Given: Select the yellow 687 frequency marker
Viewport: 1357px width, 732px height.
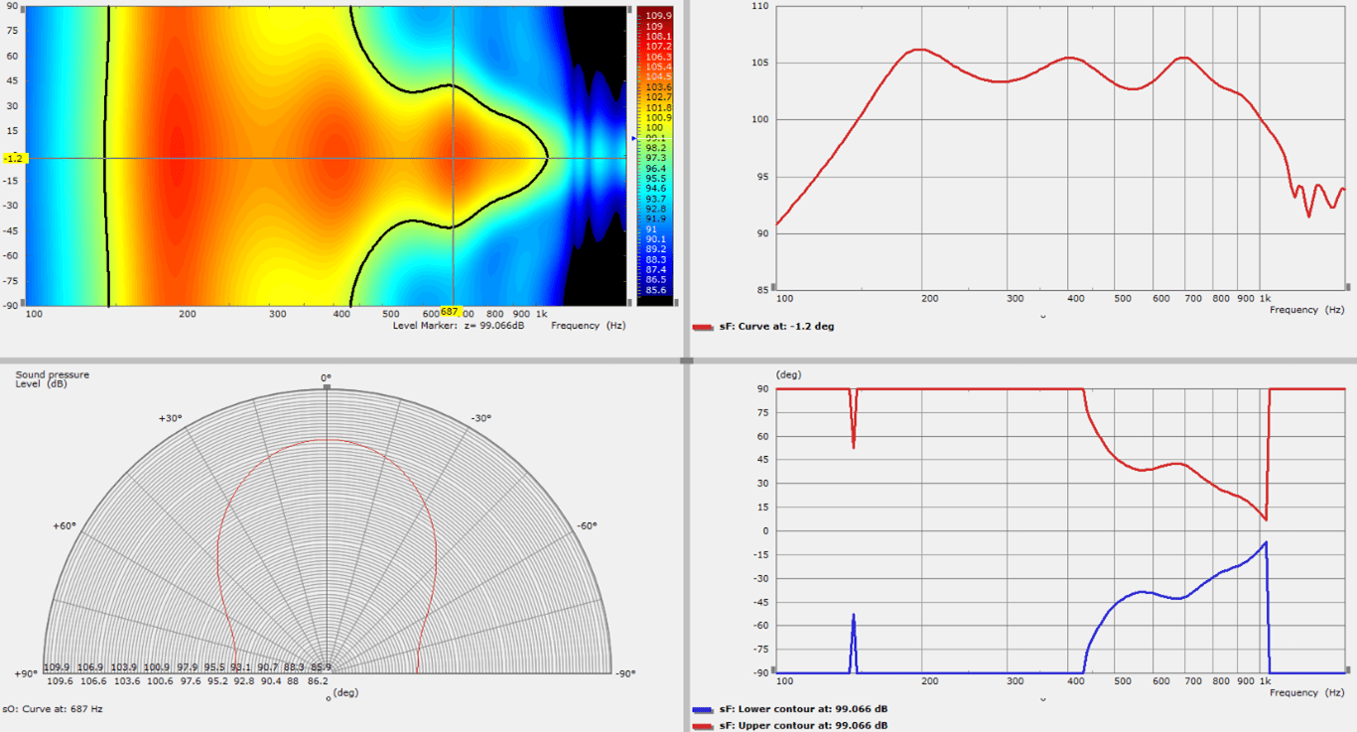Looking at the screenshot, I should point(450,312).
